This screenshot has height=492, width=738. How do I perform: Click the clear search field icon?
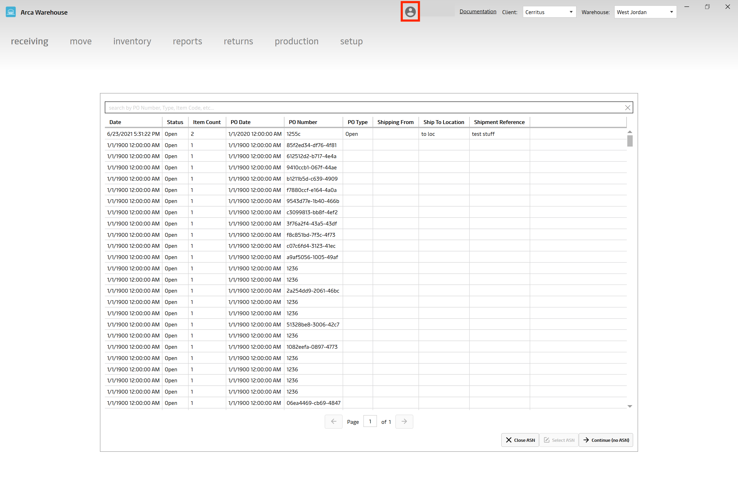(x=627, y=107)
